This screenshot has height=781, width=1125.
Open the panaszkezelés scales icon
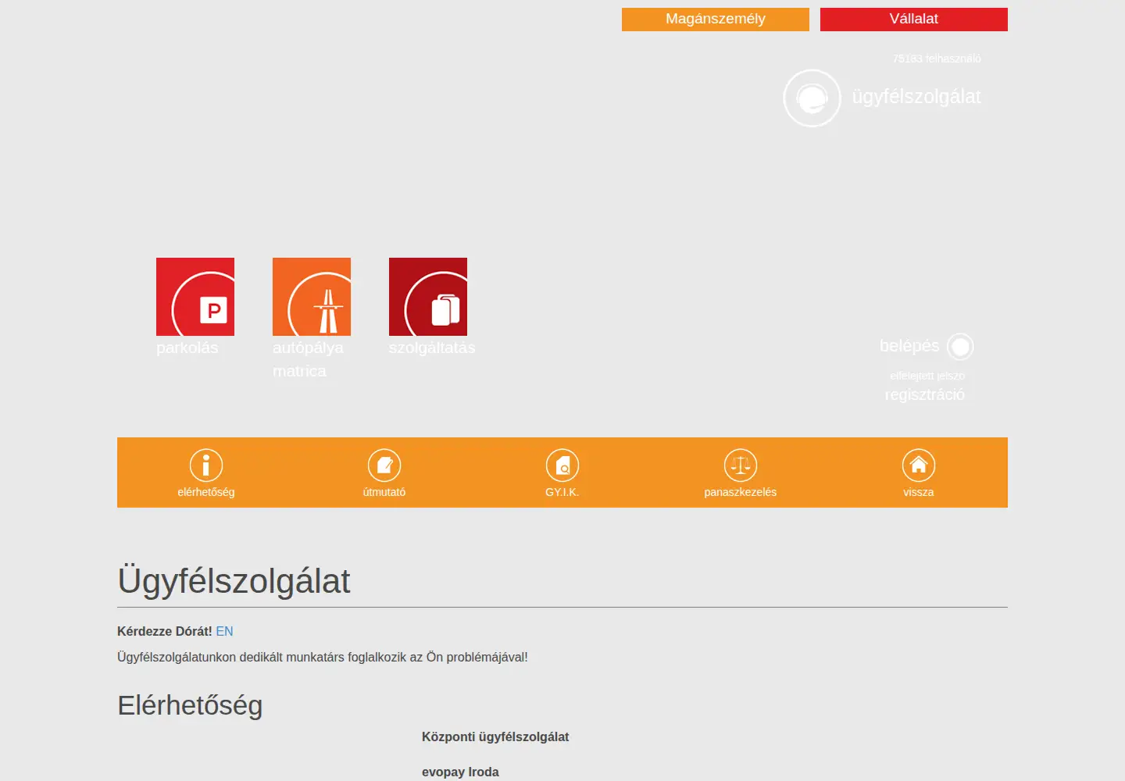[741, 465]
